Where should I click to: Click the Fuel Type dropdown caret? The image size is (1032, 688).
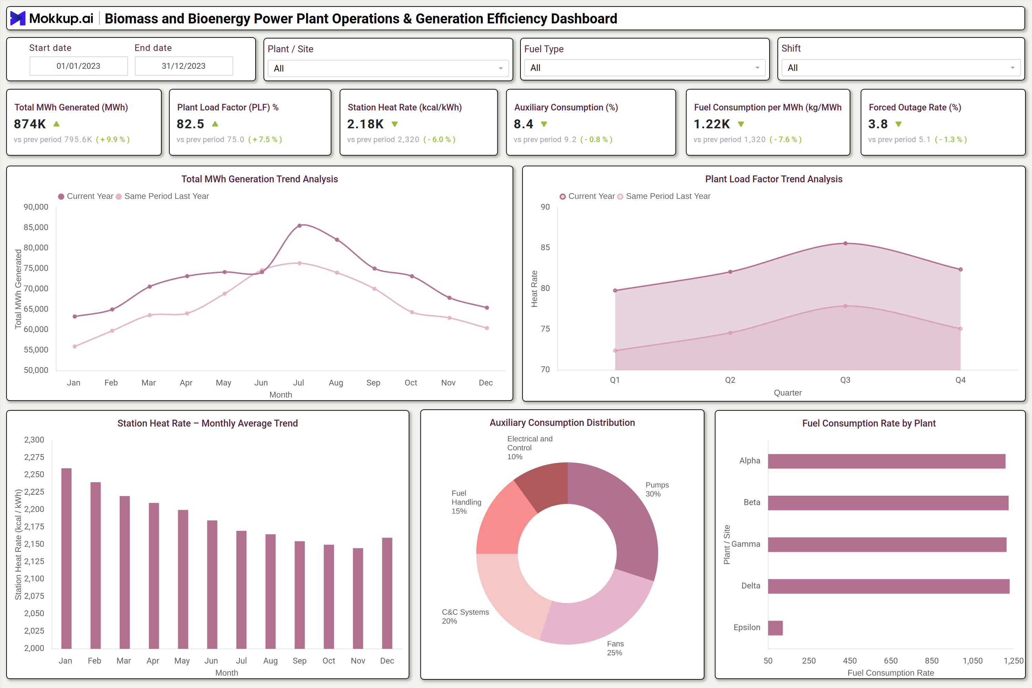[757, 68]
